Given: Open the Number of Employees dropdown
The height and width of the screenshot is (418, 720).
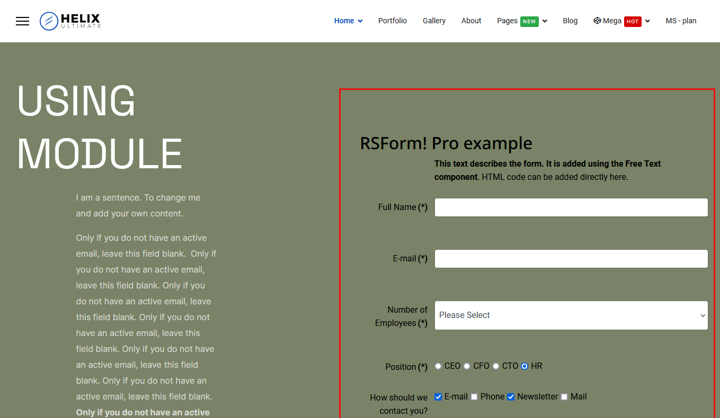Looking at the screenshot, I should pyautogui.click(x=571, y=315).
